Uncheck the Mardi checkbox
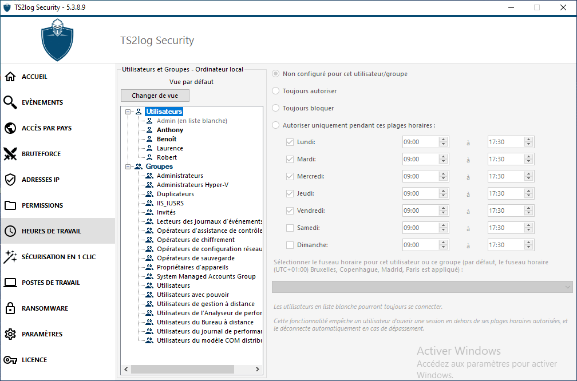 (290, 159)
